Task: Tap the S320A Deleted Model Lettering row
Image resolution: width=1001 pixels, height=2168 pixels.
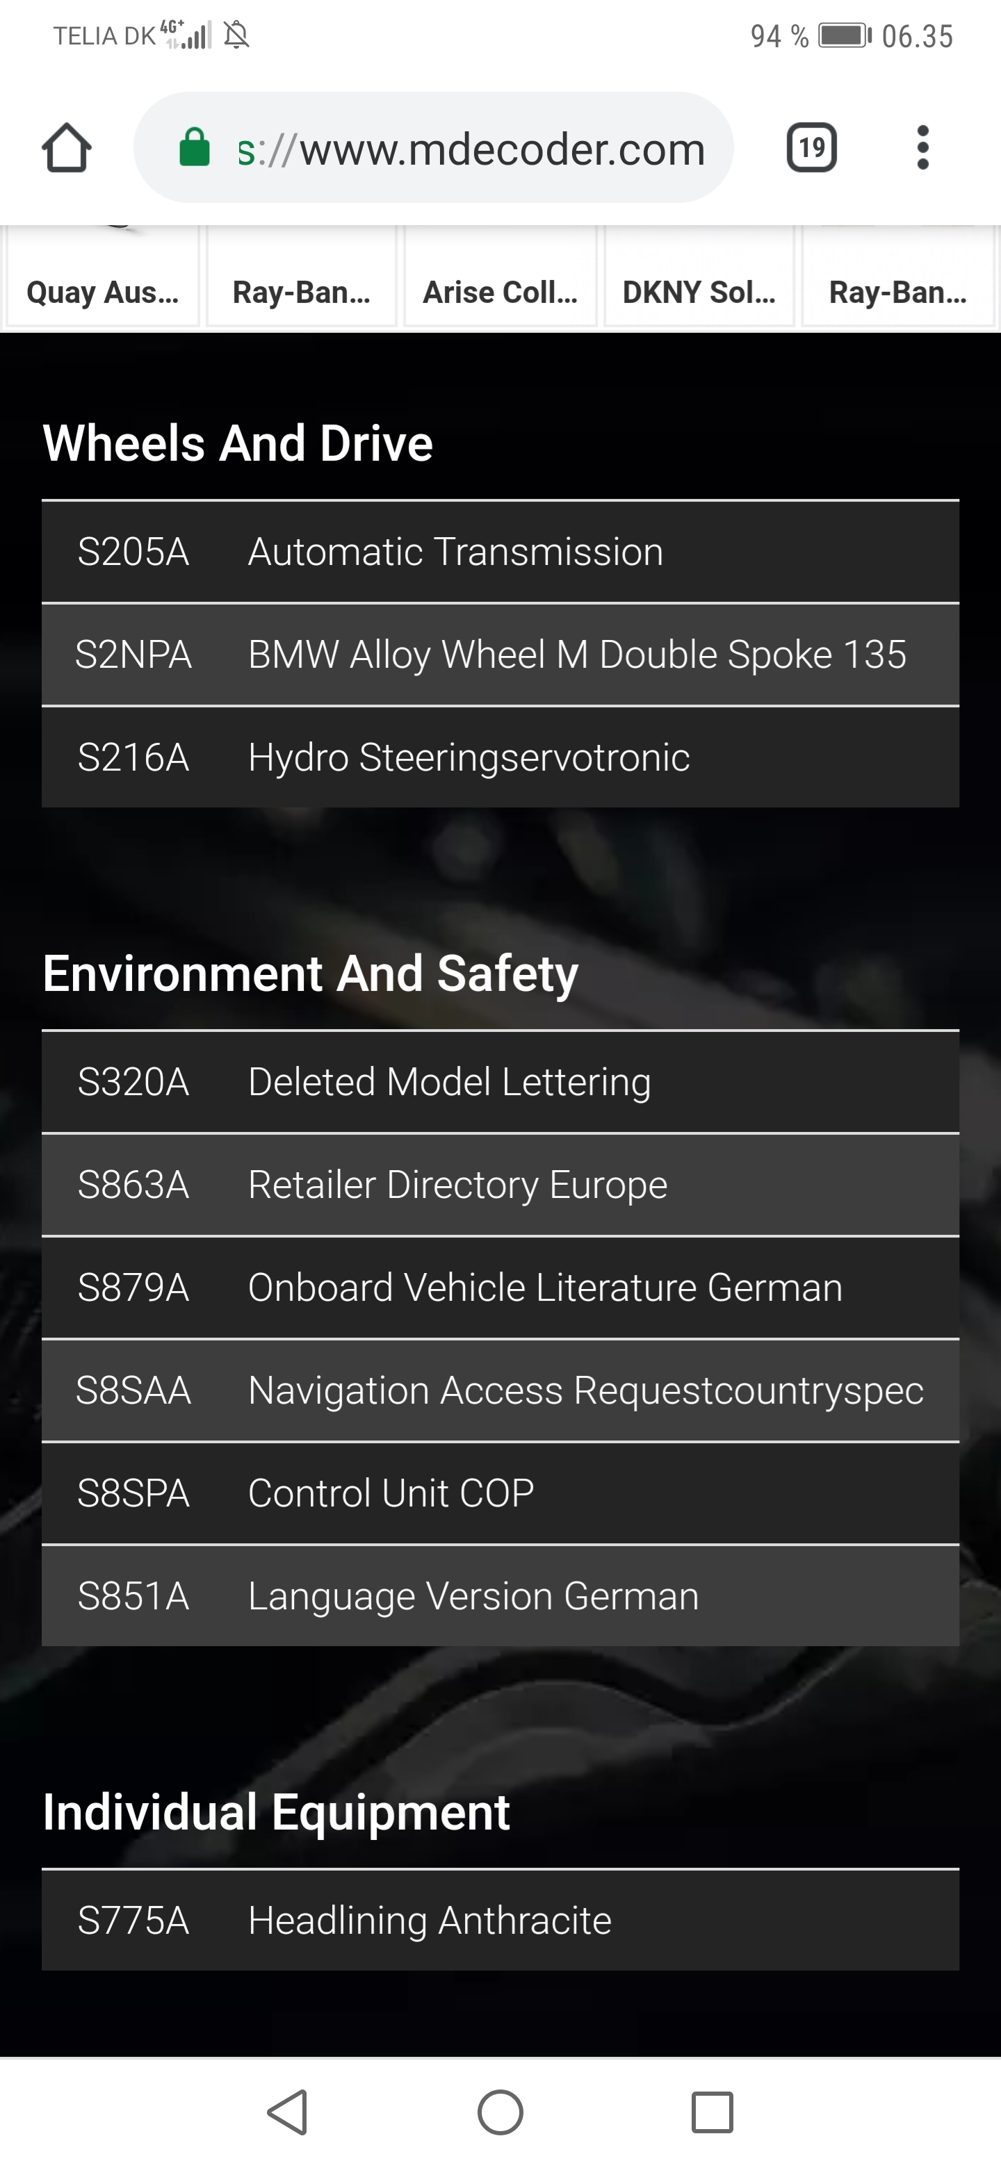Action: click(x=500, y=1083)
